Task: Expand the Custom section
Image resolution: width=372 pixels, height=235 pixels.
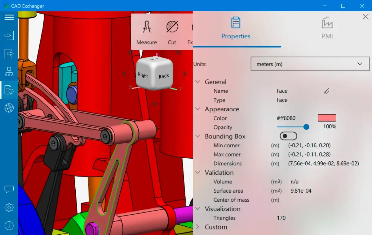Action: tap(197, 227)
